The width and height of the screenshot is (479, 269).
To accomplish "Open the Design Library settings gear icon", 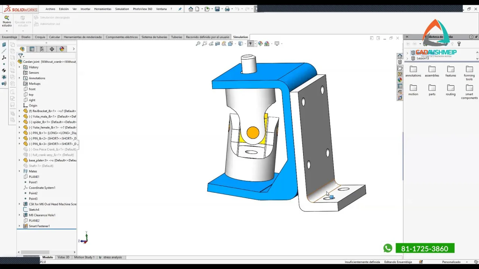I will (471, 37).
